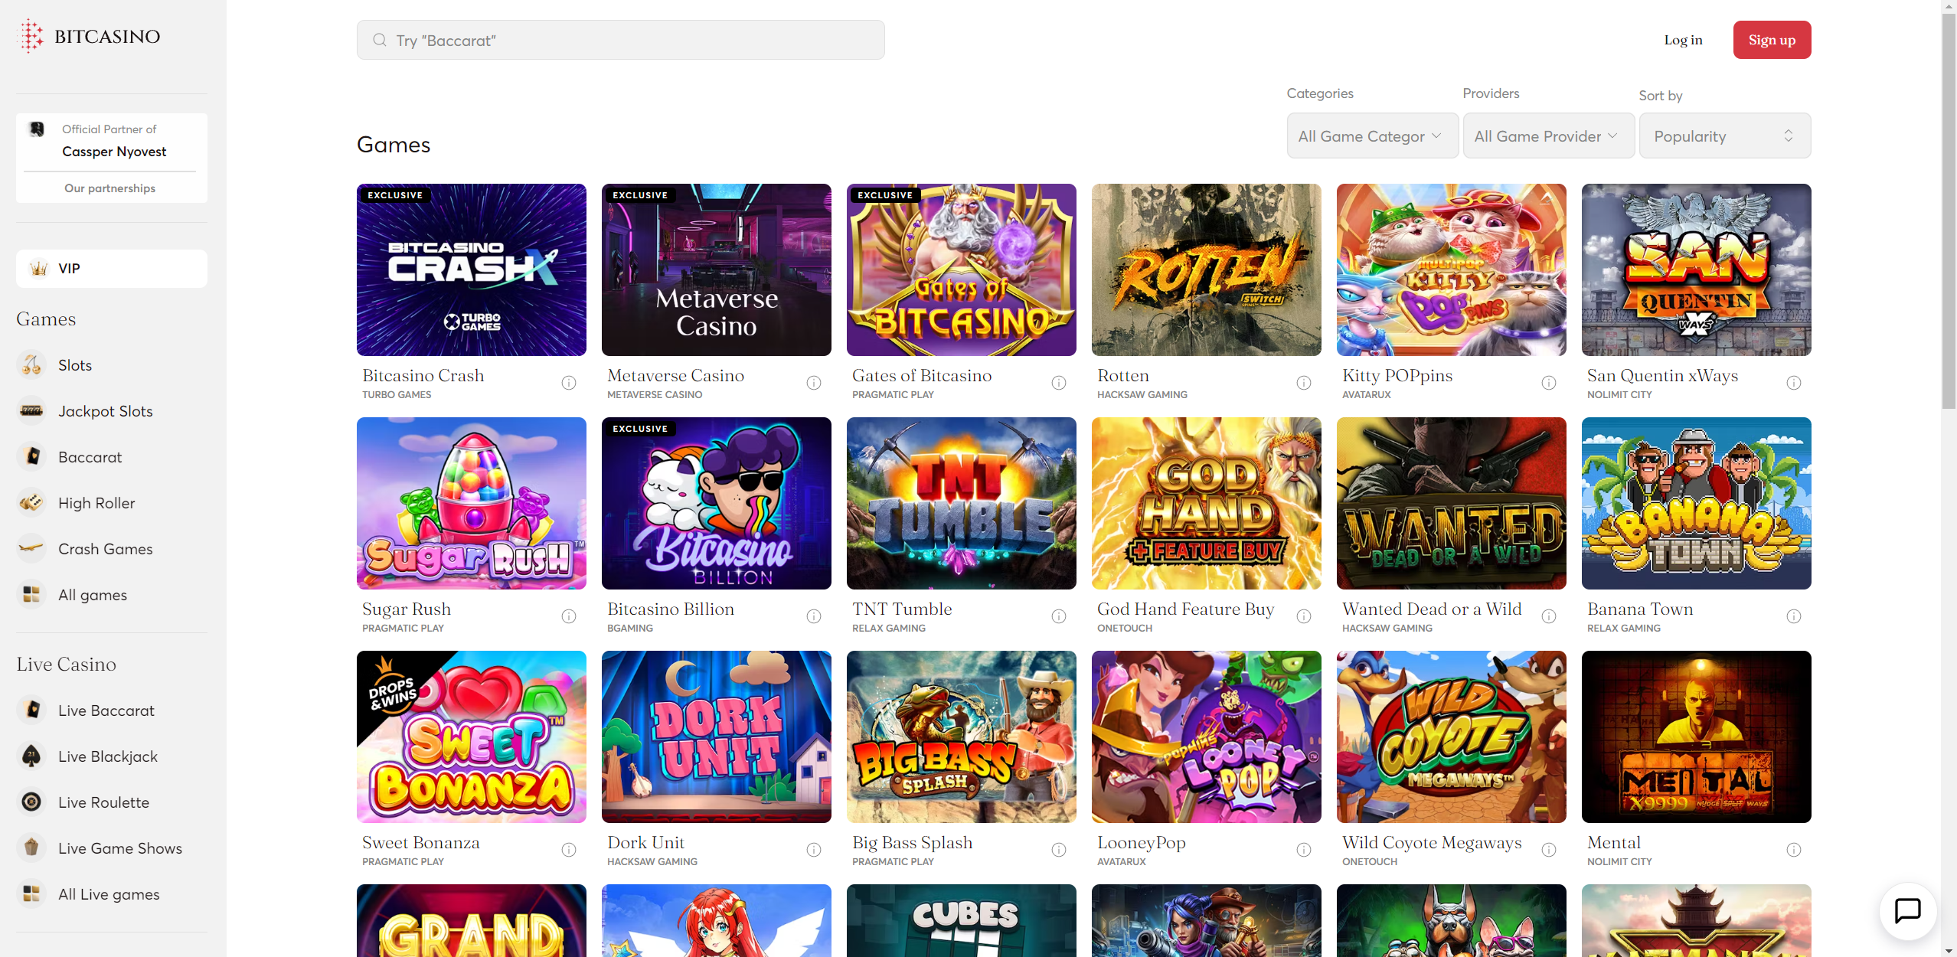Click the Live Blackjack spade icon

click(31, 756)
